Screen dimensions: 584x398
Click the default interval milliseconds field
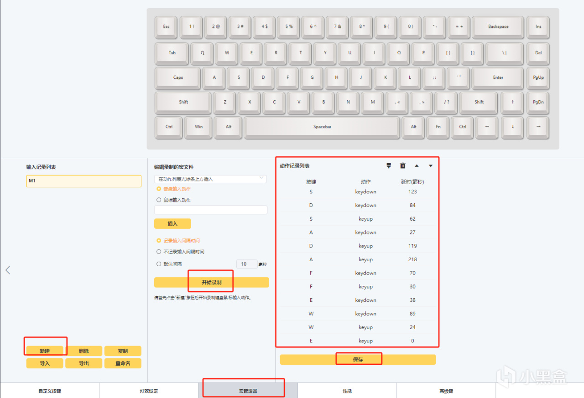246,264
